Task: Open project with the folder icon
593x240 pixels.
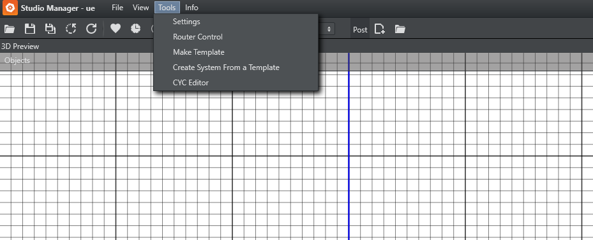Action: pyautogui.click(x=9, y=29)
